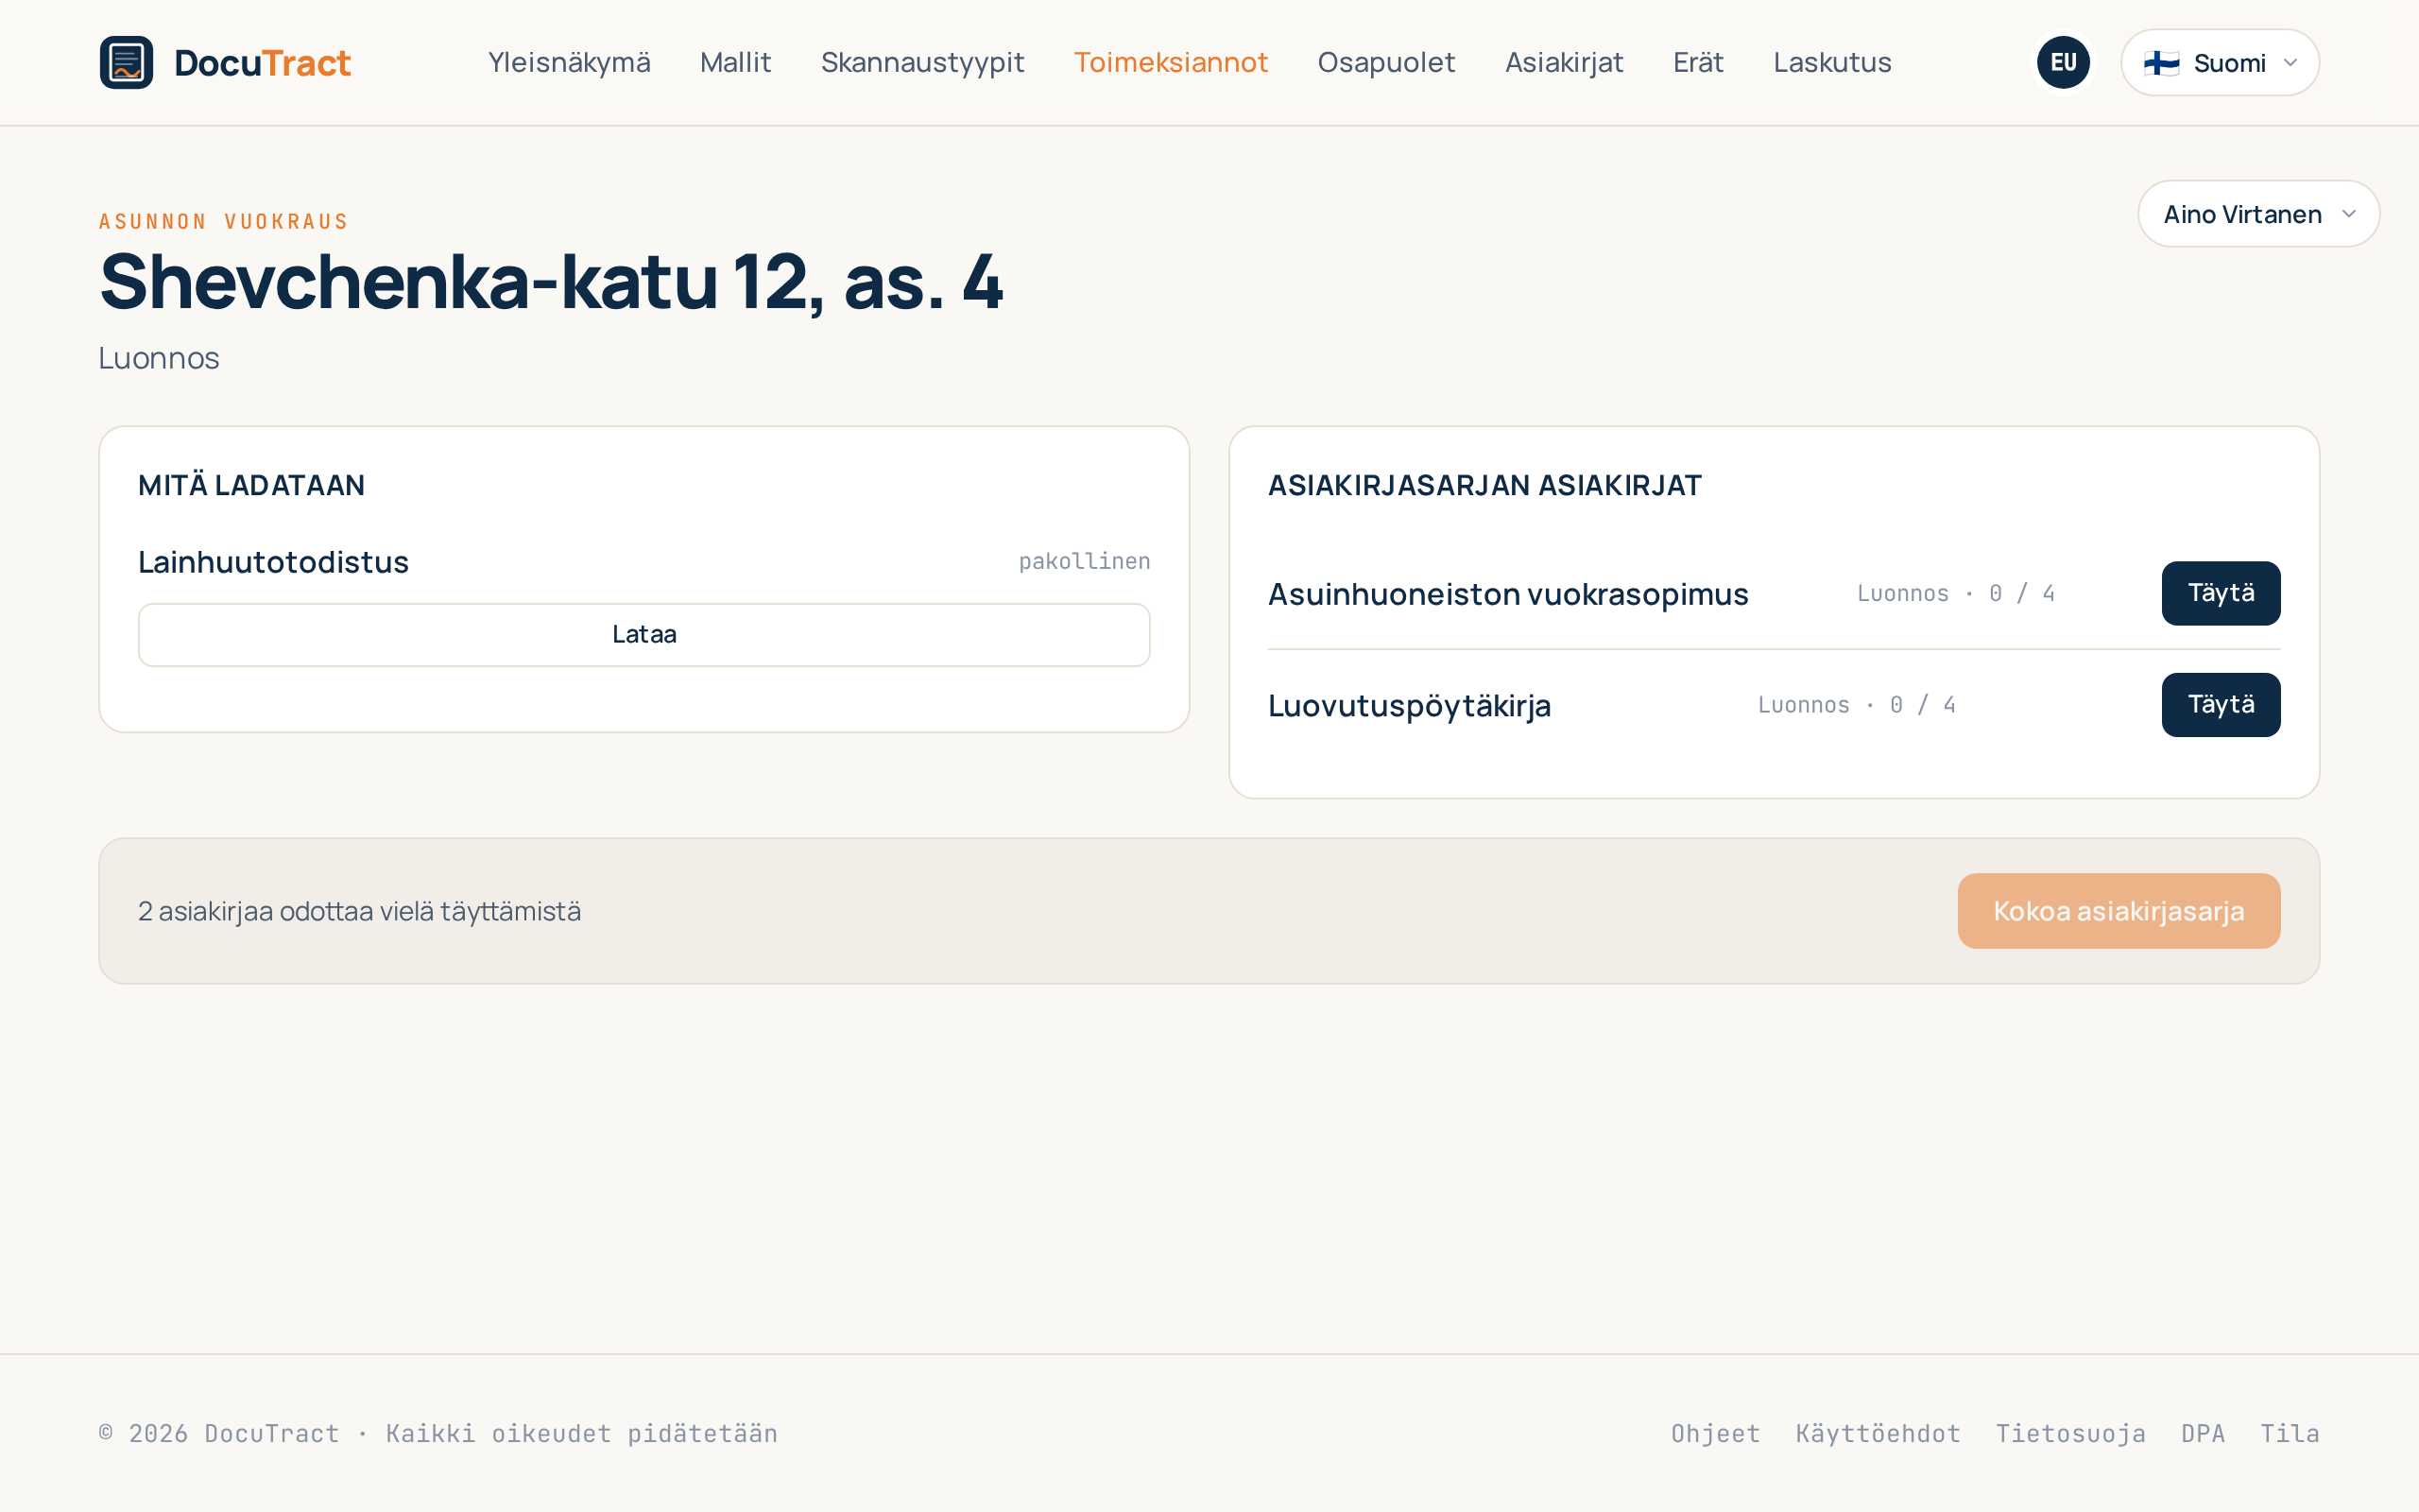Click Täytä for Asuinhuoneiston vuokrasopimus
This screenshot has width=2419, height=1512.
pyautogui.click(x=2220, y=593)
